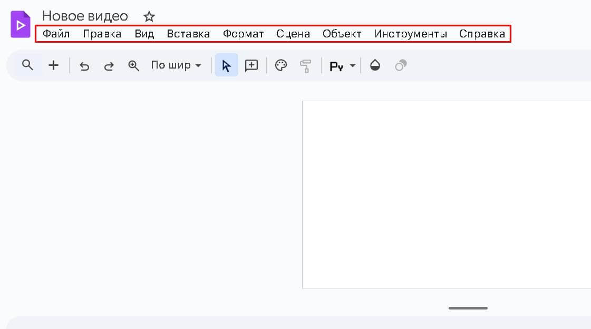Expand the arrow next to Ру

pos(352,65)
